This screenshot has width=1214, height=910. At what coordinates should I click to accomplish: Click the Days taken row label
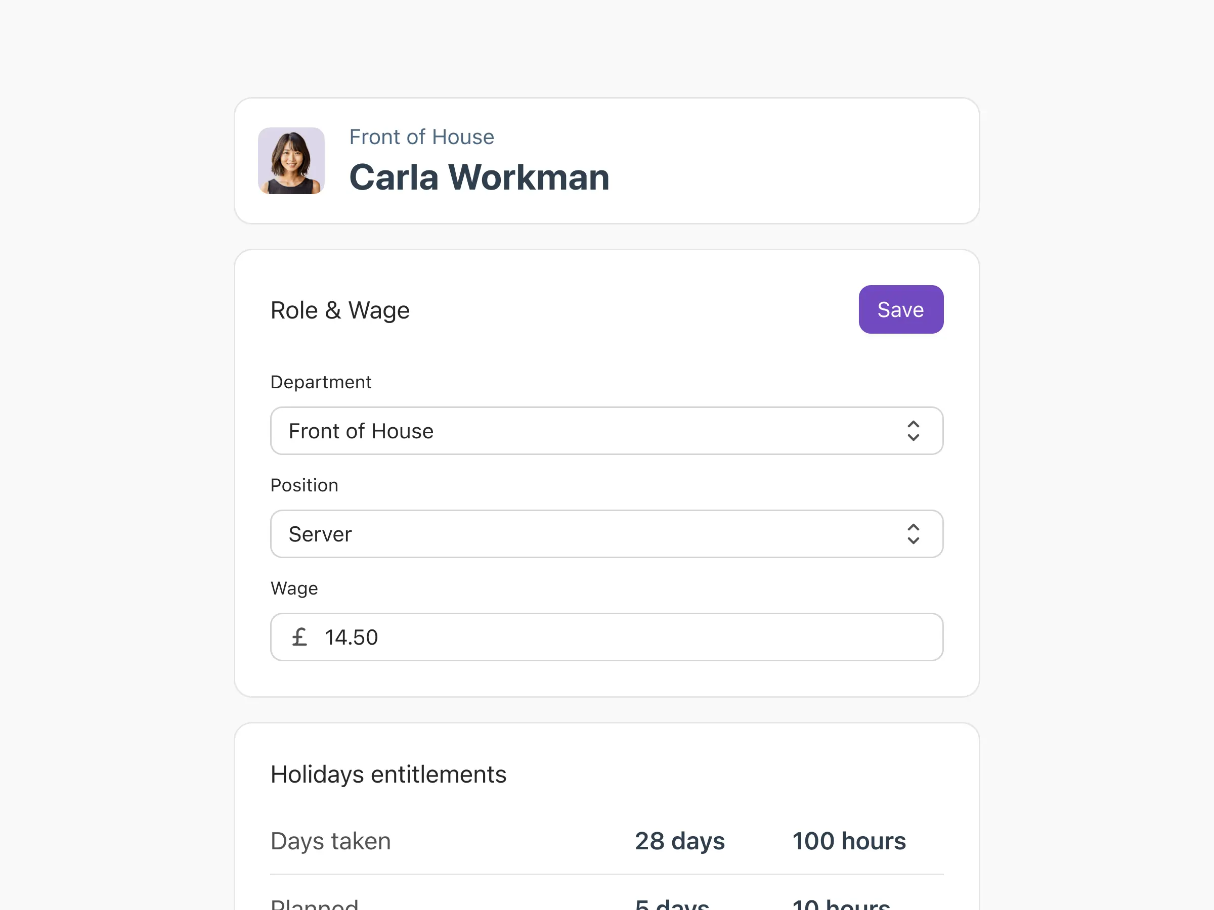click(330, 841)
